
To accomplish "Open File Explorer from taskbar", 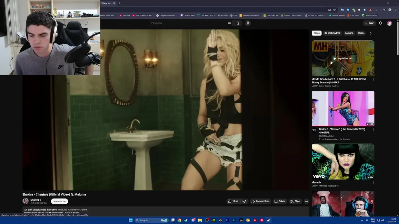I will click(x=200, y=220).
